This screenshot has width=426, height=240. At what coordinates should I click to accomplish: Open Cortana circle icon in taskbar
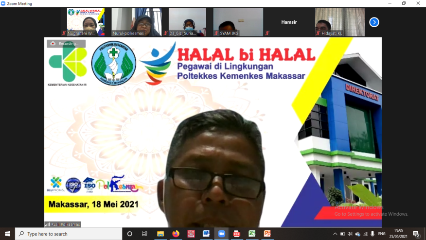[129, 234]
